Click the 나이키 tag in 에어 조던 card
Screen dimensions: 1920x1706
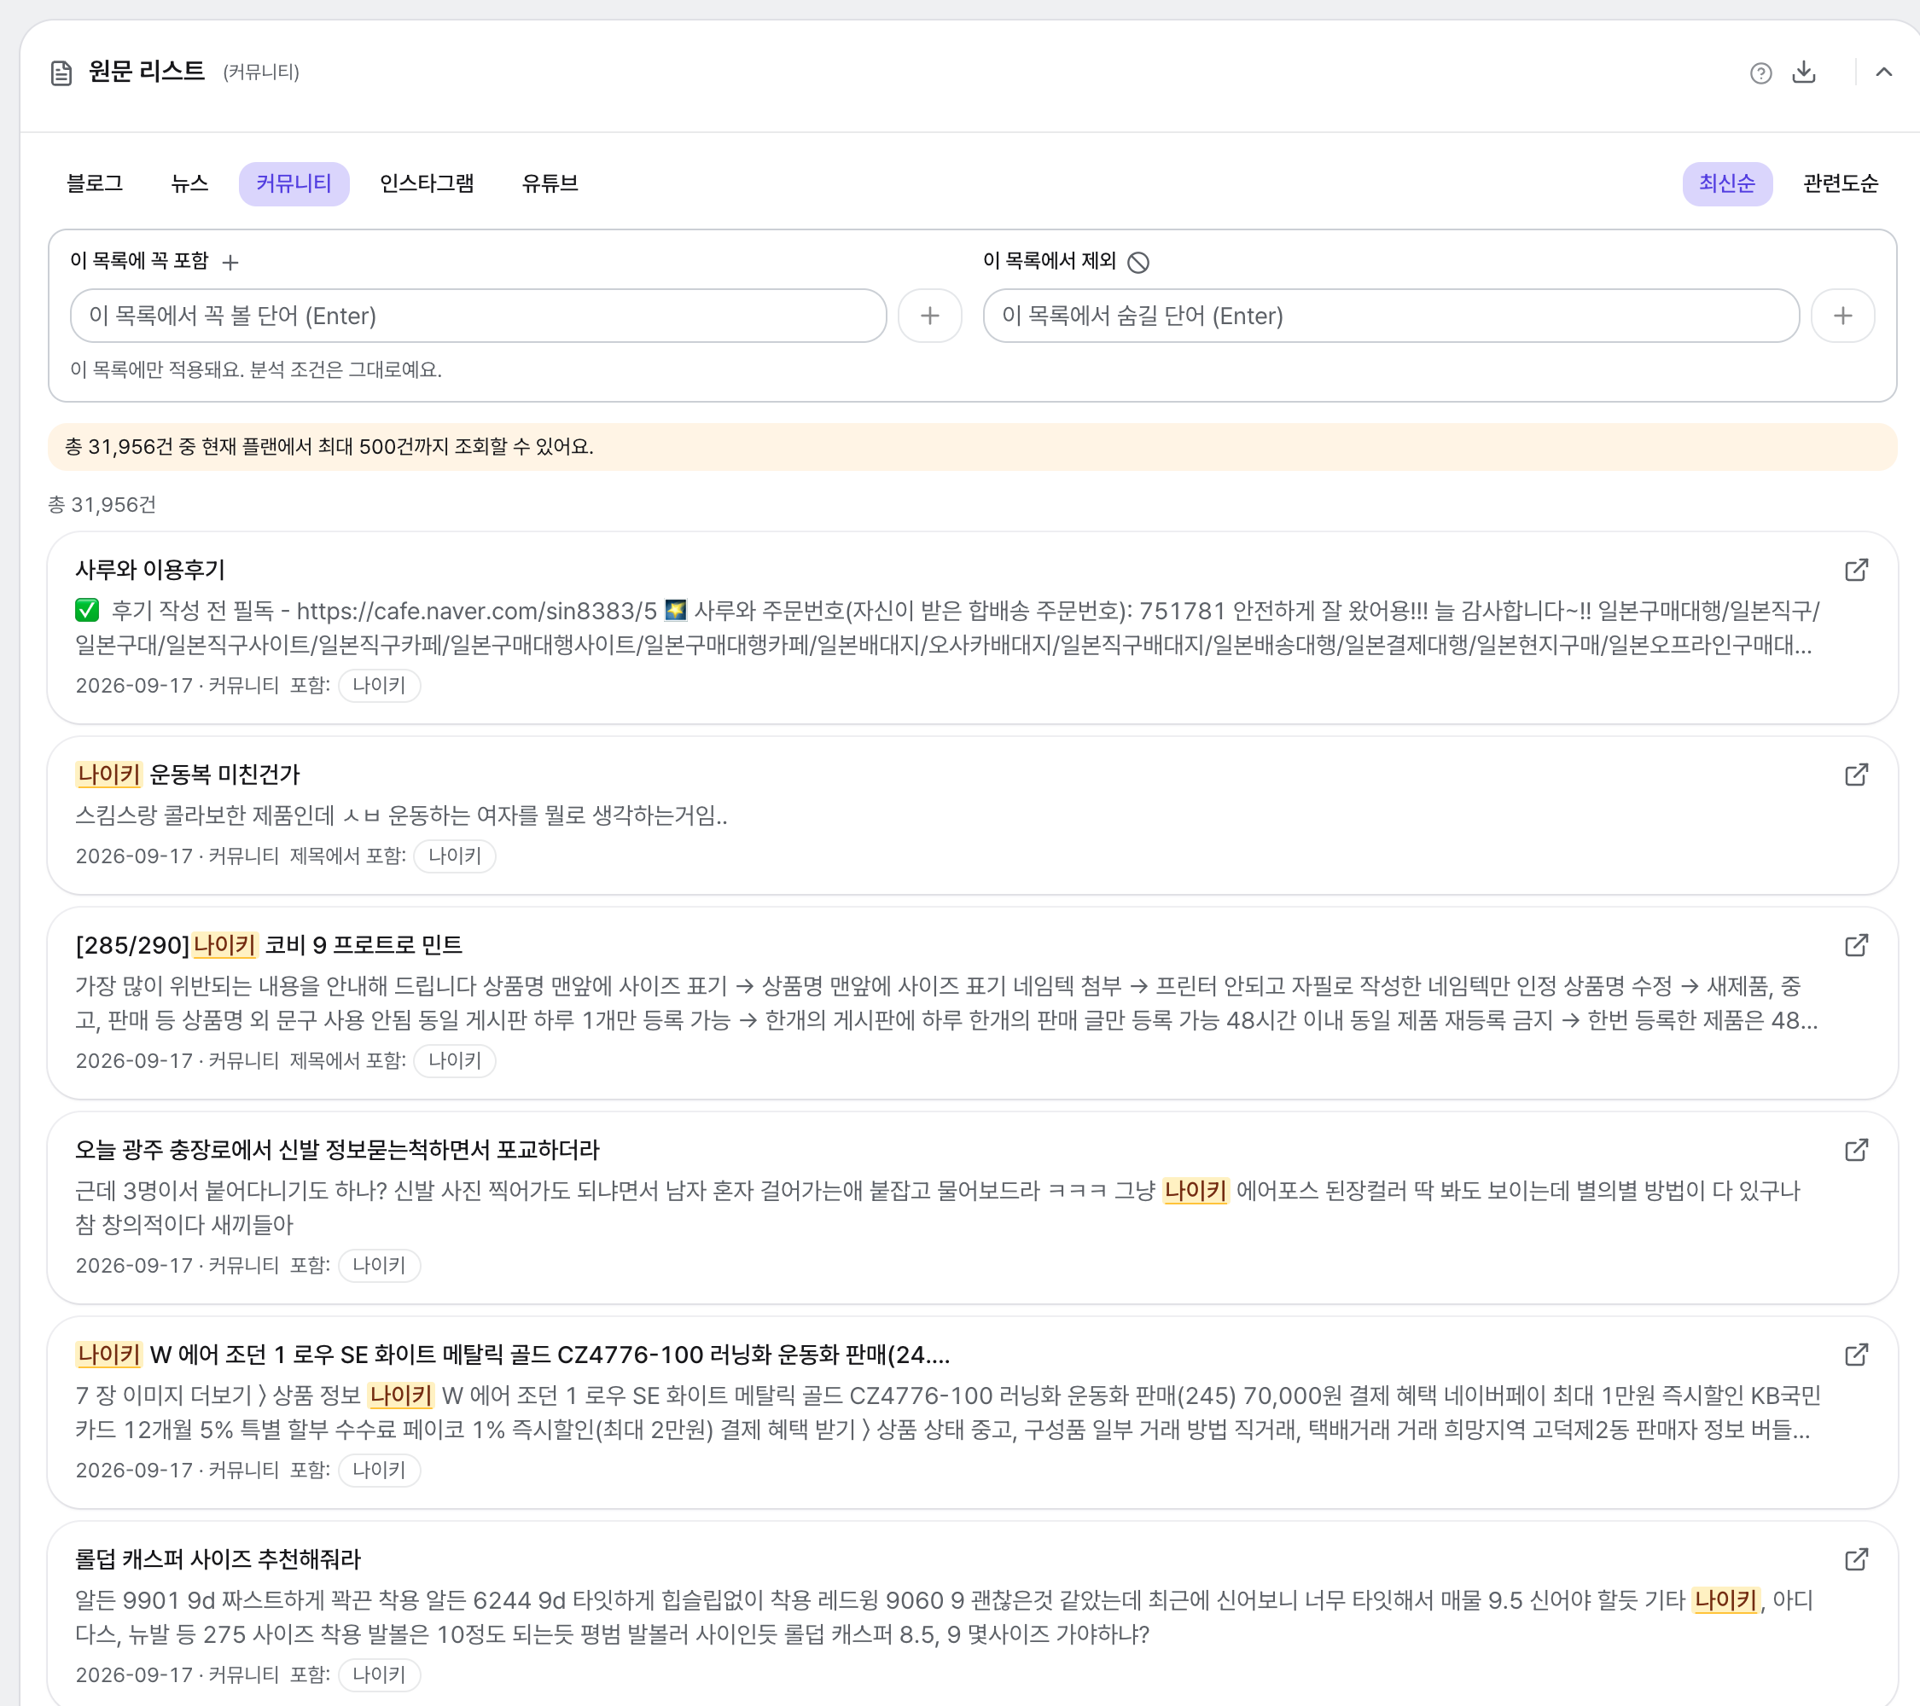point(379,1471)
